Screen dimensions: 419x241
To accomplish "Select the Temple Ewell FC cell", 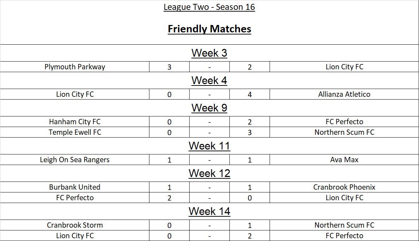I will tap(75, 132).
